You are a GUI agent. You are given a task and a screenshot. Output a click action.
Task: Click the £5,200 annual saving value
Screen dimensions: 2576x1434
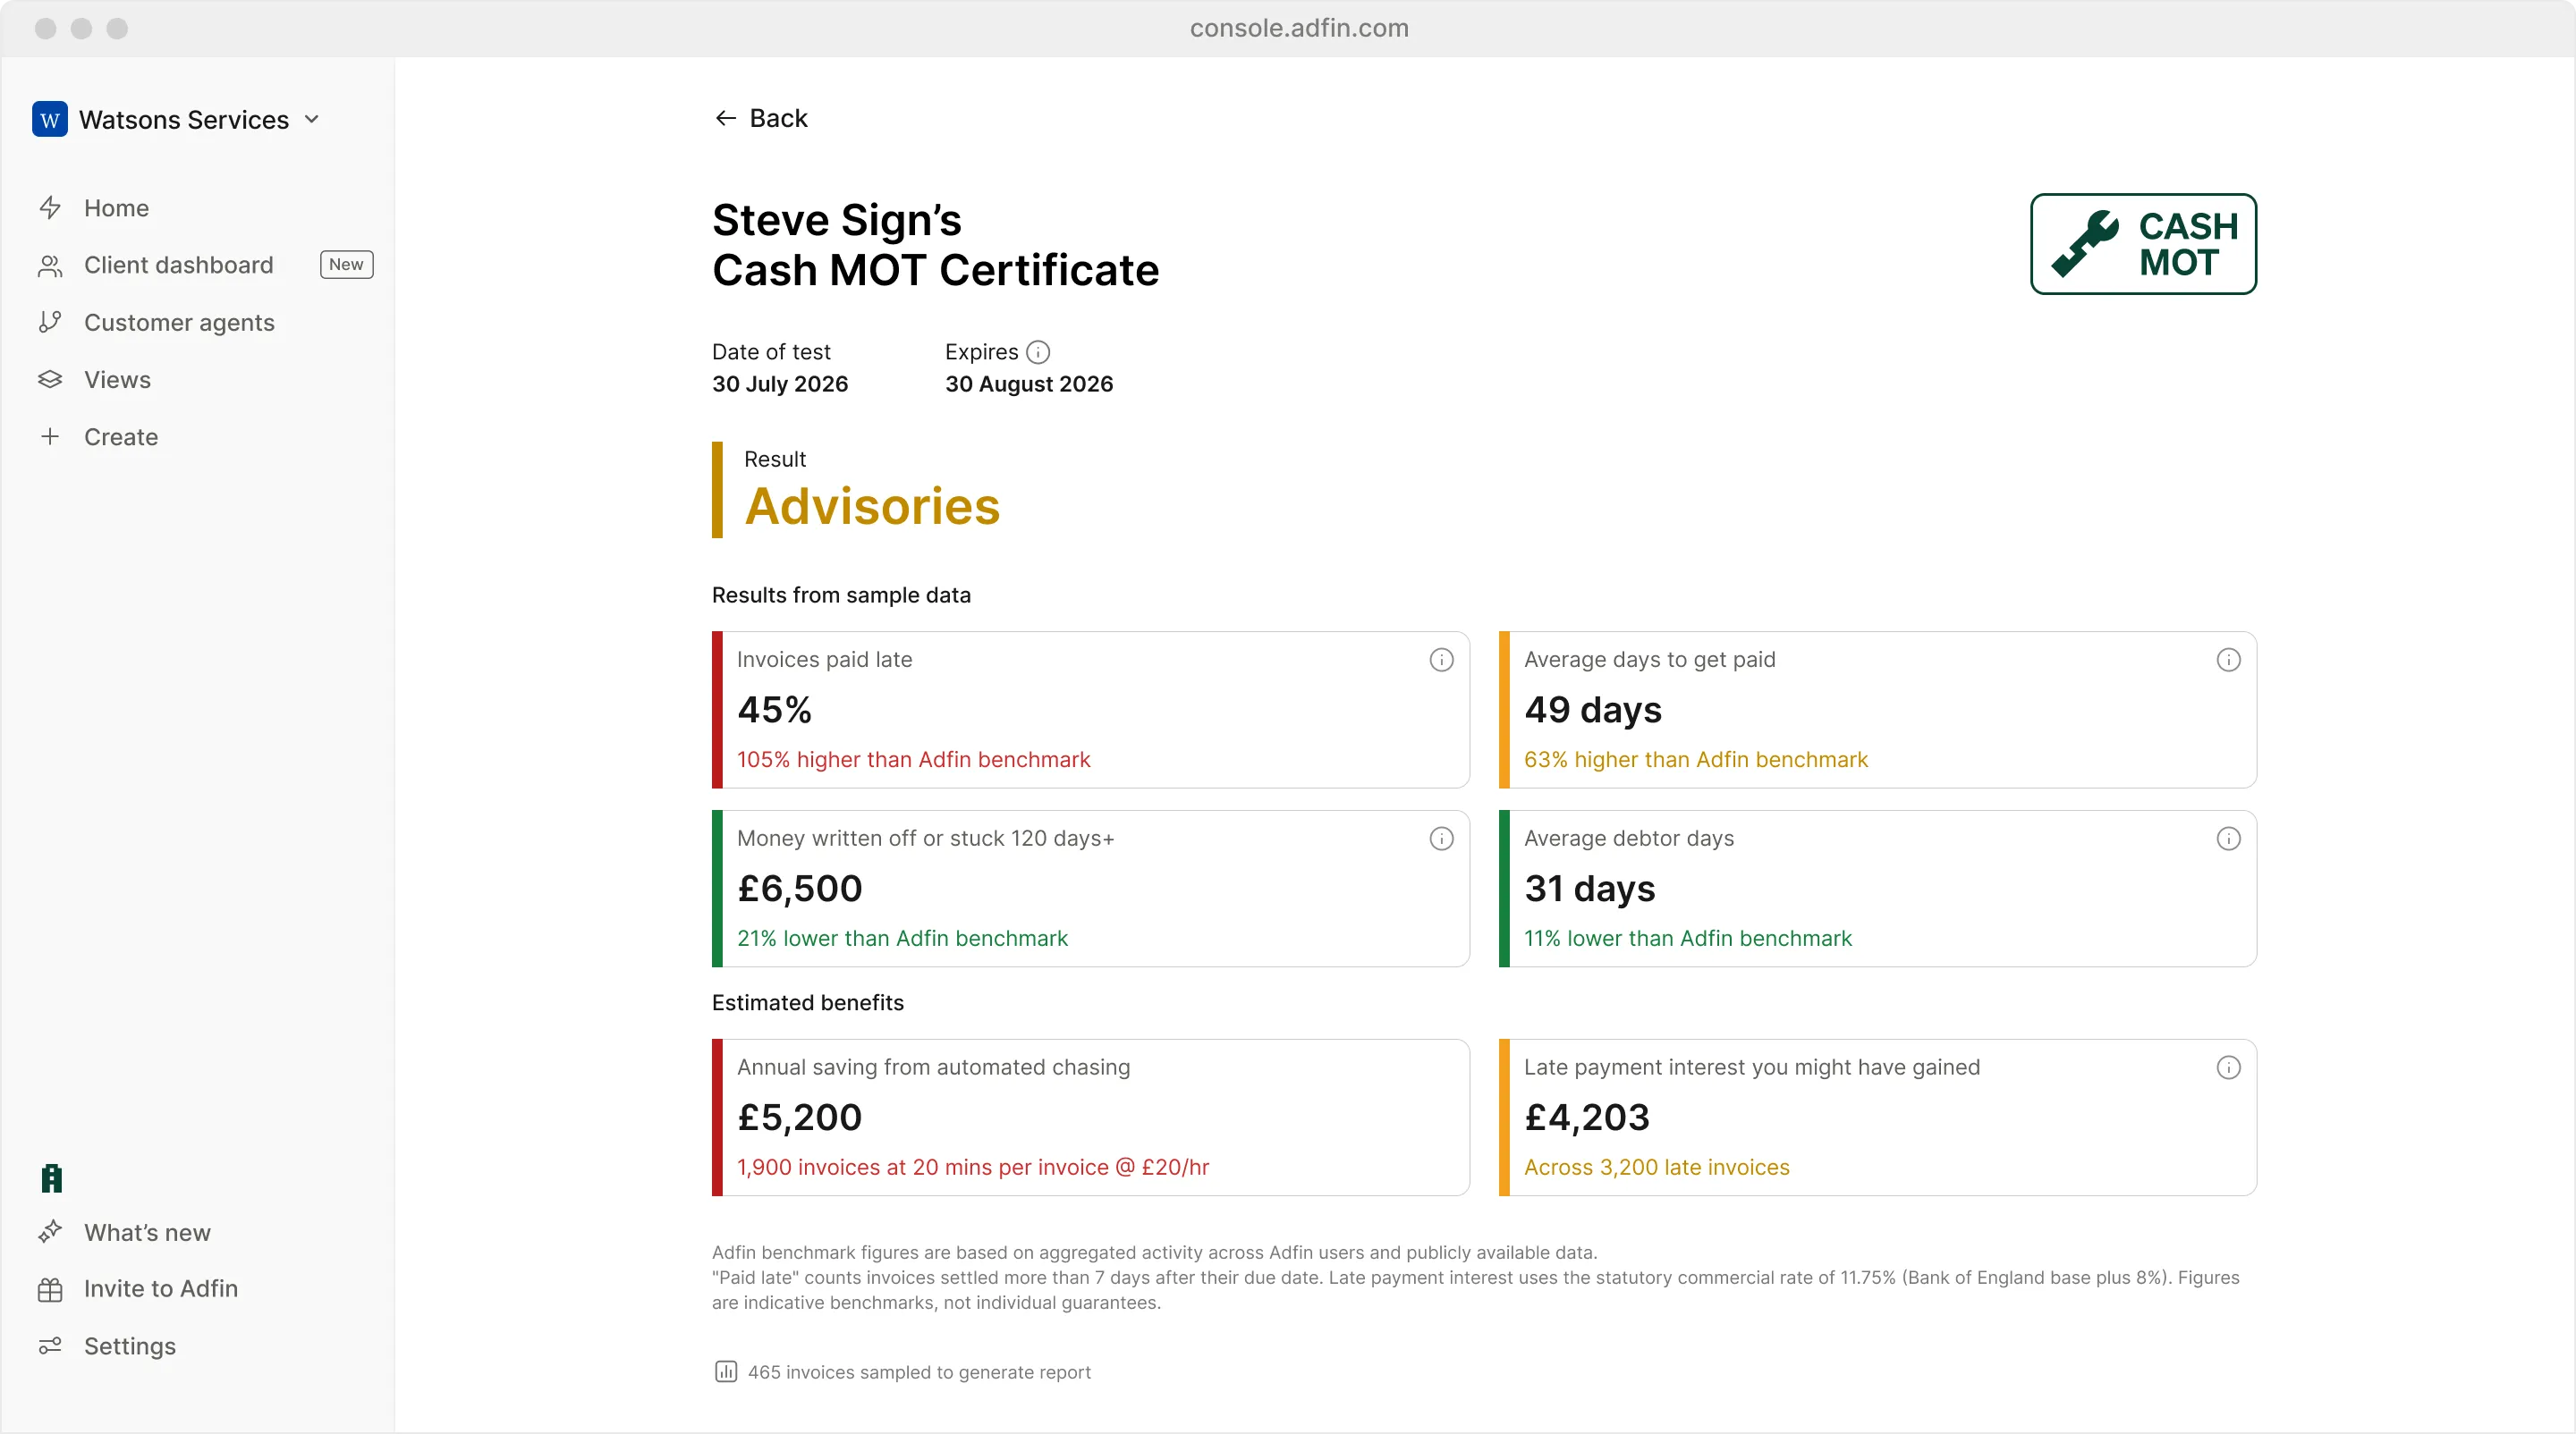pyautogui.click(x=800, y=1118)
